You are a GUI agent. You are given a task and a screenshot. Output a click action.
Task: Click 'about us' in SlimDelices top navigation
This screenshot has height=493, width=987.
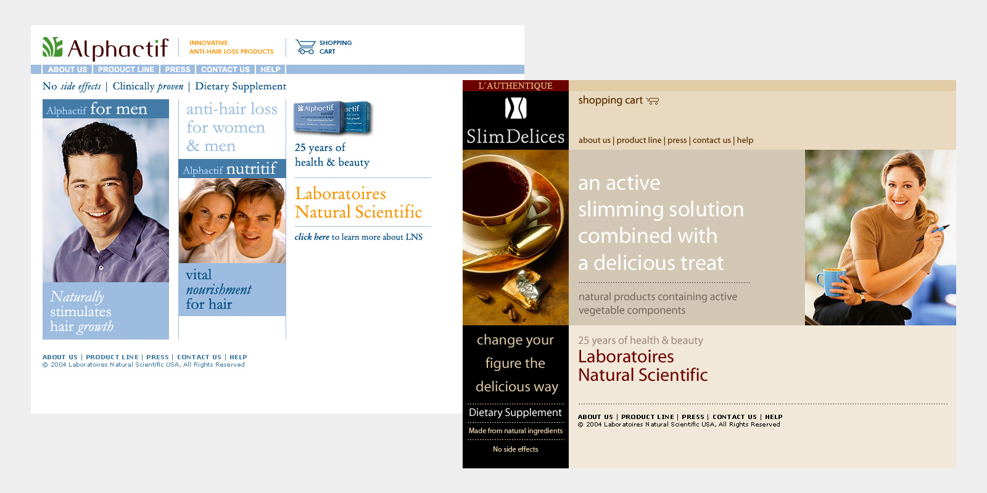(594, 141)
